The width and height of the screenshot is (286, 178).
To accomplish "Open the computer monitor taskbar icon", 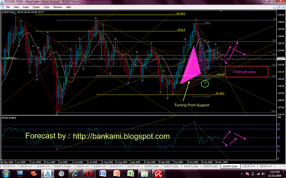I will tap(20, 173).
